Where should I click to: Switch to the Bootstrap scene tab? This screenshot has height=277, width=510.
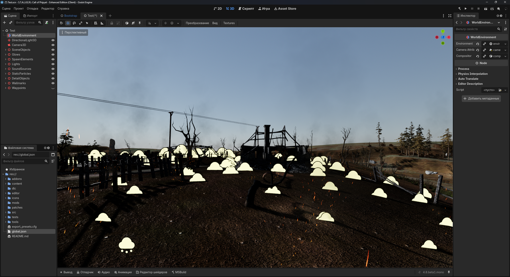click(x=69, y=16)
